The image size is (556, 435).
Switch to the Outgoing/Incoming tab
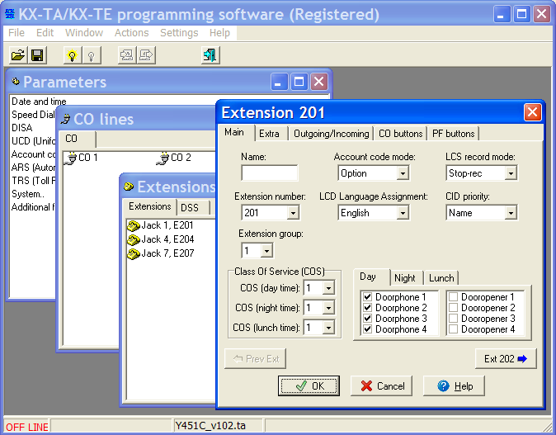(x=331, y=134)
